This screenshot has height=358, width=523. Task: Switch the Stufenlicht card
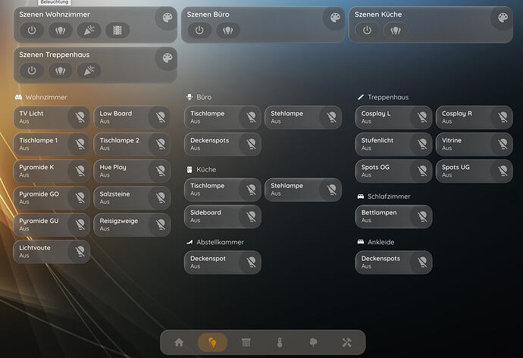[x=394, y=144]
